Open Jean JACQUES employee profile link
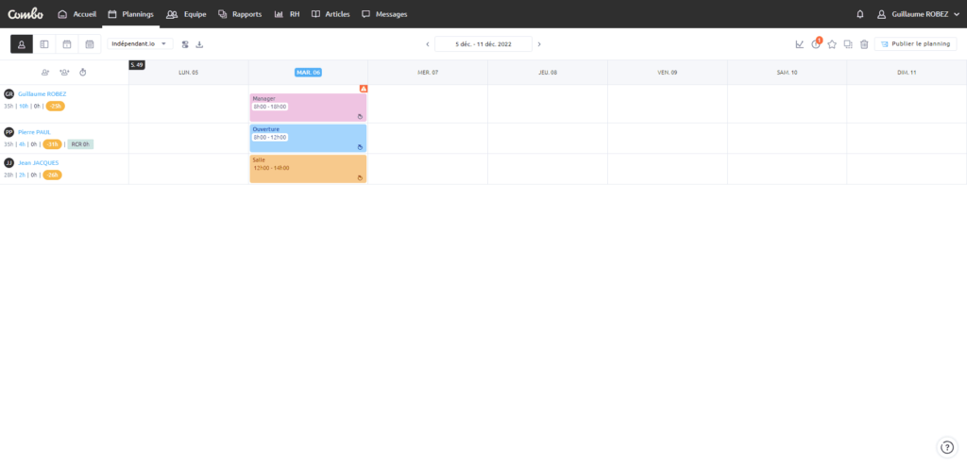Screen dimensions: 967x467 [38, 162]
